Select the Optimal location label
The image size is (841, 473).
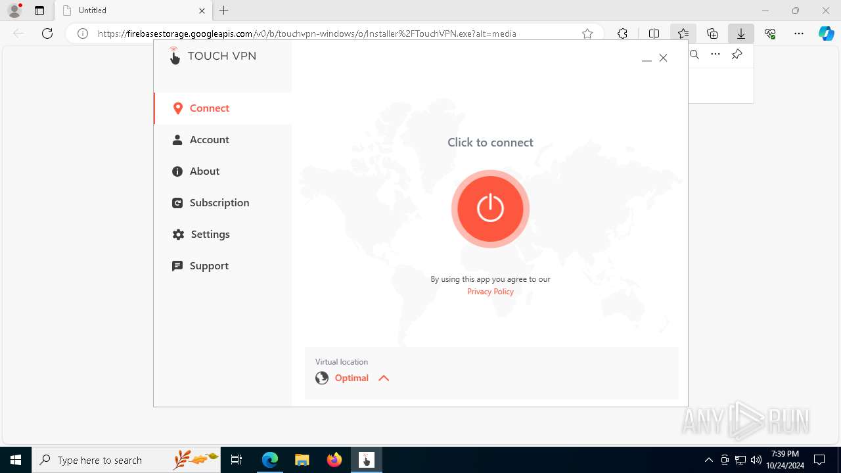pos(352,378)
